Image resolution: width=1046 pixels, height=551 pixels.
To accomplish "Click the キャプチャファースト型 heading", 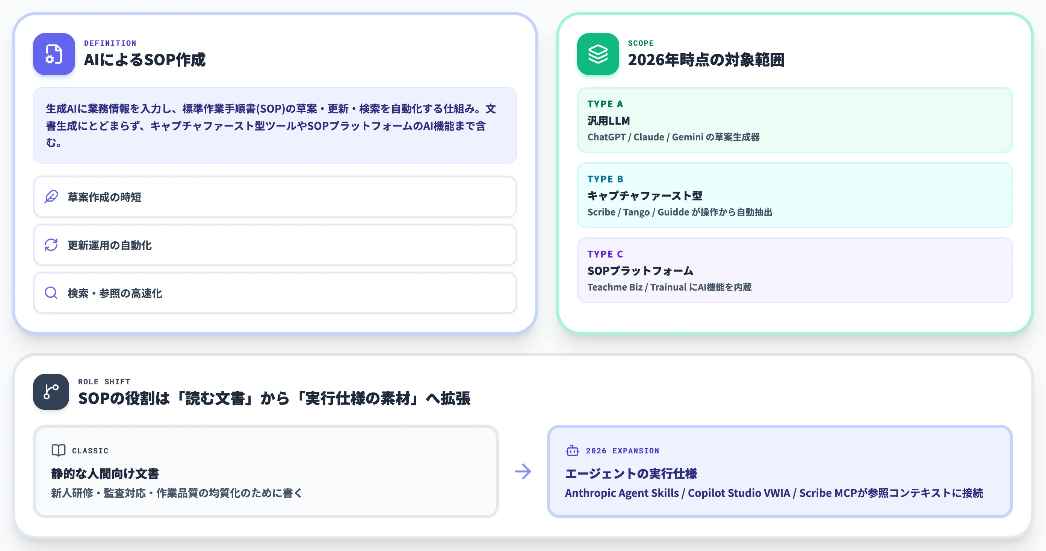I will coord(645,196).
